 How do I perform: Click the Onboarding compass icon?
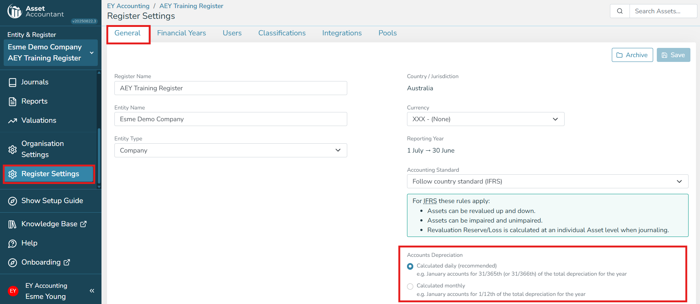point(13,262)
